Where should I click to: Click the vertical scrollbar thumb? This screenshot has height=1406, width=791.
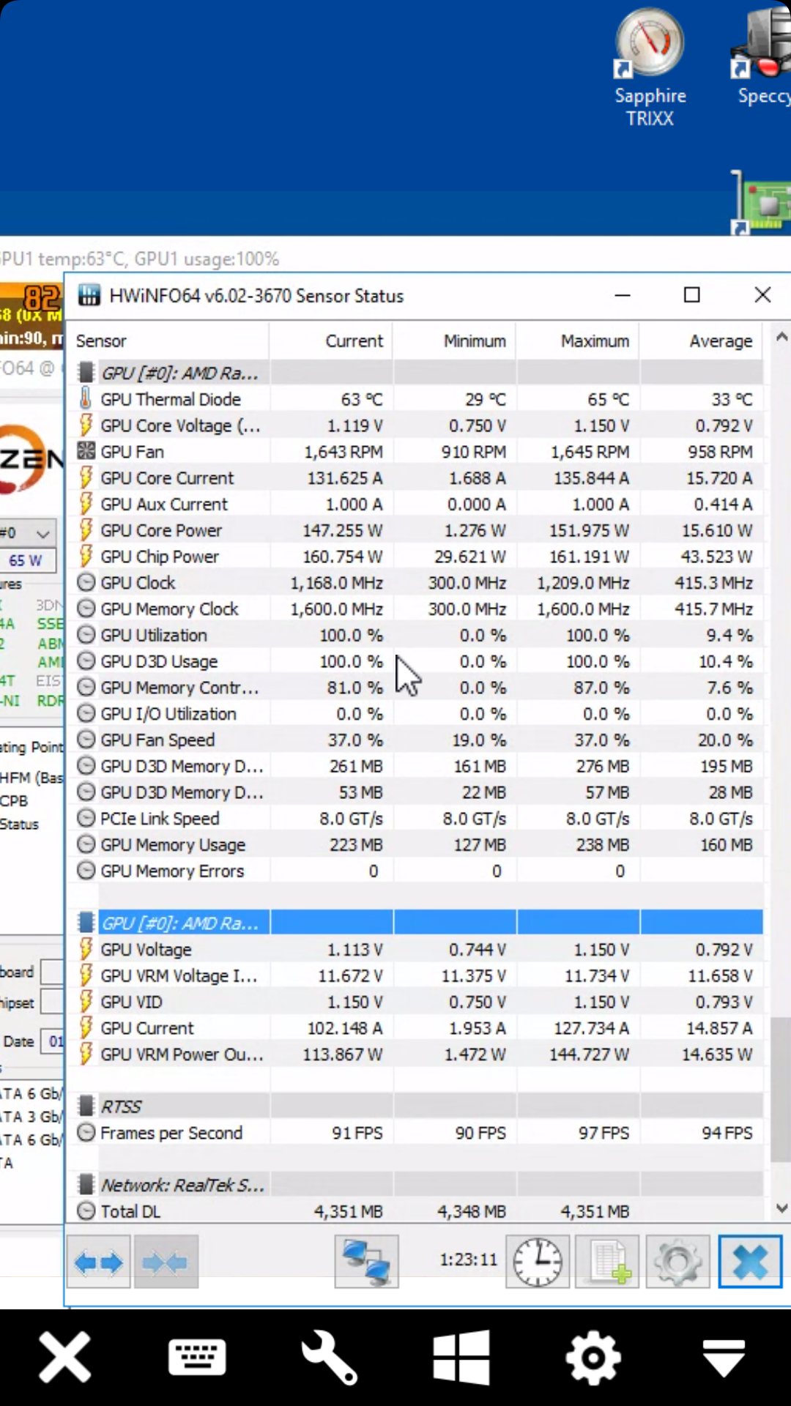click(781, 1089)
